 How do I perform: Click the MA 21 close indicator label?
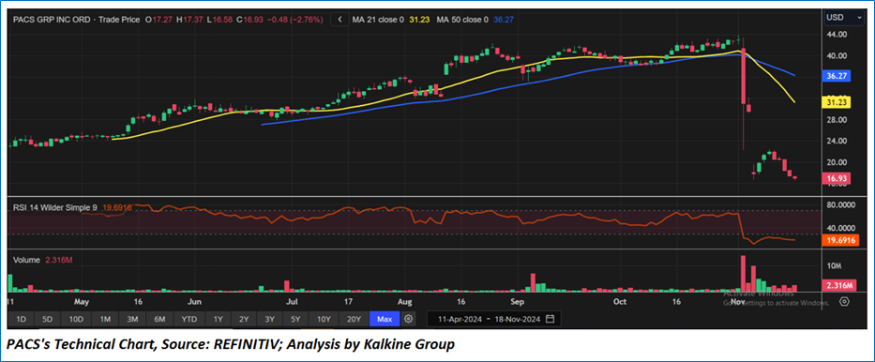[378, 20]
